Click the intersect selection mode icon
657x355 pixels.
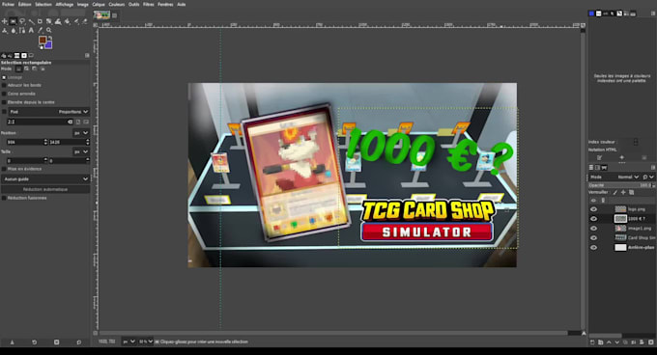[x=43, y=68]
